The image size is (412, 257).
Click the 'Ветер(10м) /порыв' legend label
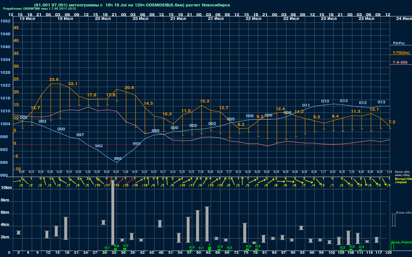coord(403,180)
